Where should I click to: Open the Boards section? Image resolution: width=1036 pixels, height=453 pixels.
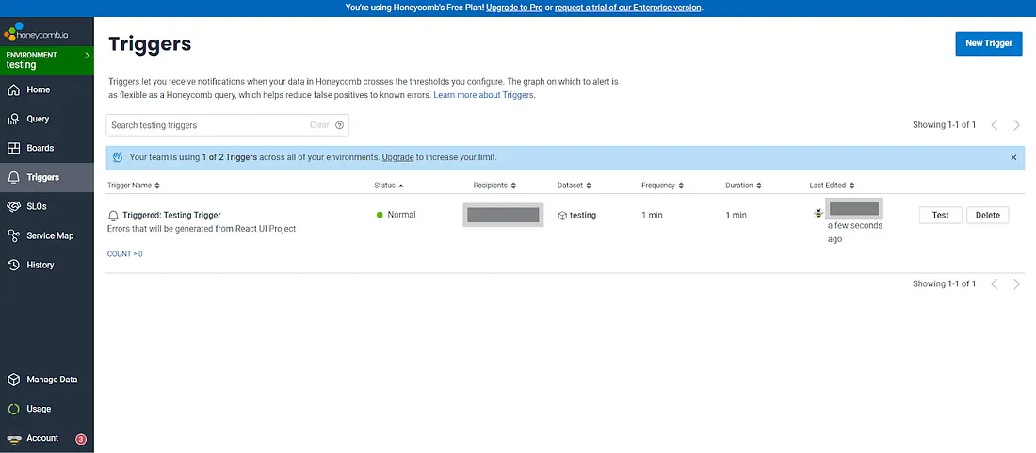(x=40, y=148)
